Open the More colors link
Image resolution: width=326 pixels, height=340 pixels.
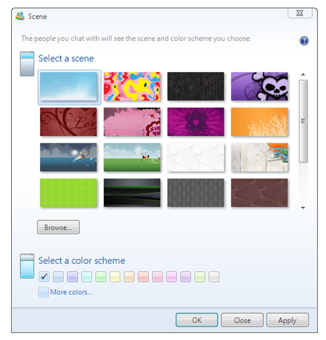point(71,292)
